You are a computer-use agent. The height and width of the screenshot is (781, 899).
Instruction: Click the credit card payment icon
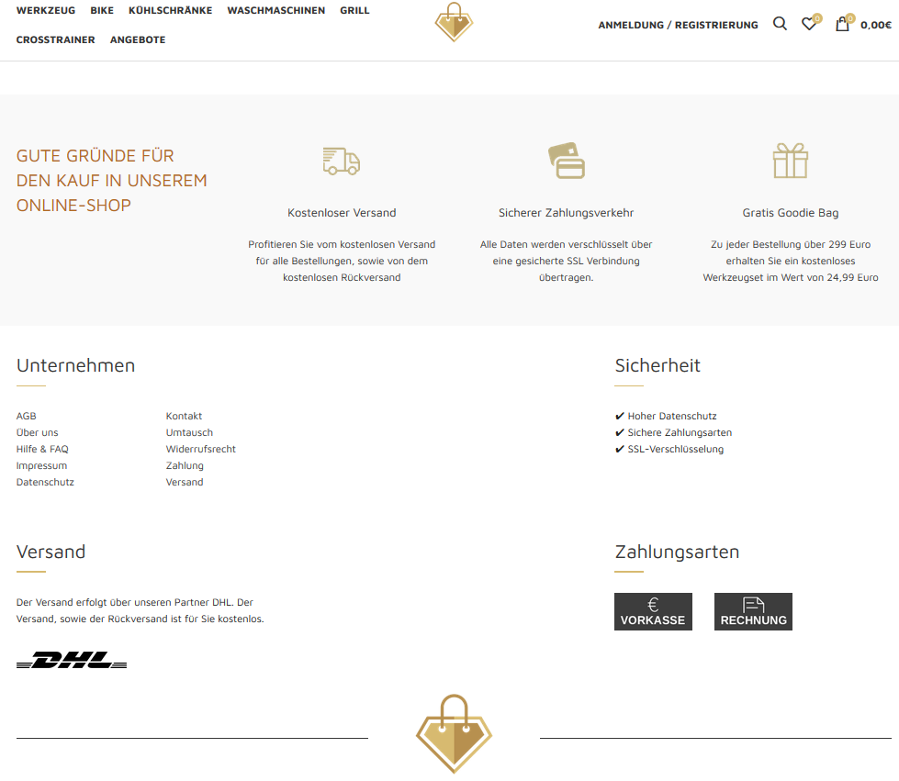click(x=567, y=161)
